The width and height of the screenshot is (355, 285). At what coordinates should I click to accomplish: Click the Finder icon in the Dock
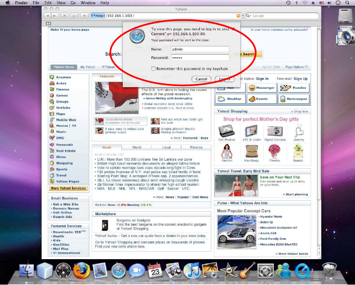(x=27, y=270)
